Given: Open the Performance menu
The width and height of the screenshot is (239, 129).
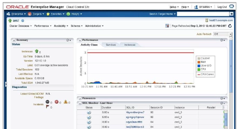Looking at the screenshot, I should tap(43, 26).
